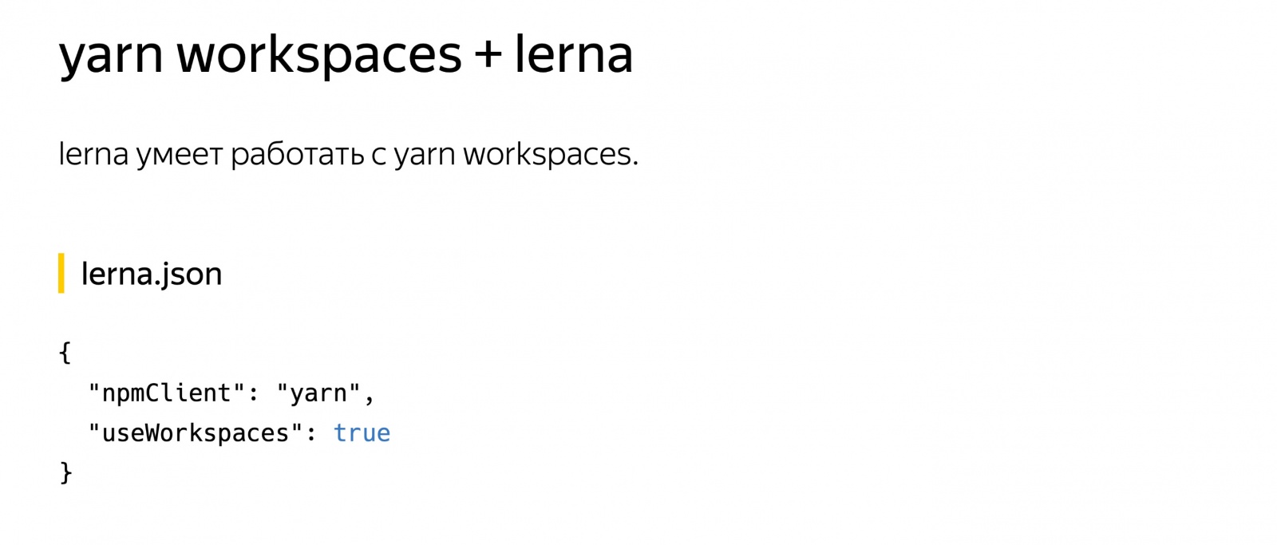Click the "yarn" string value in the code
The height and width of the screenshot is (545, 1277).
point(318,393)
